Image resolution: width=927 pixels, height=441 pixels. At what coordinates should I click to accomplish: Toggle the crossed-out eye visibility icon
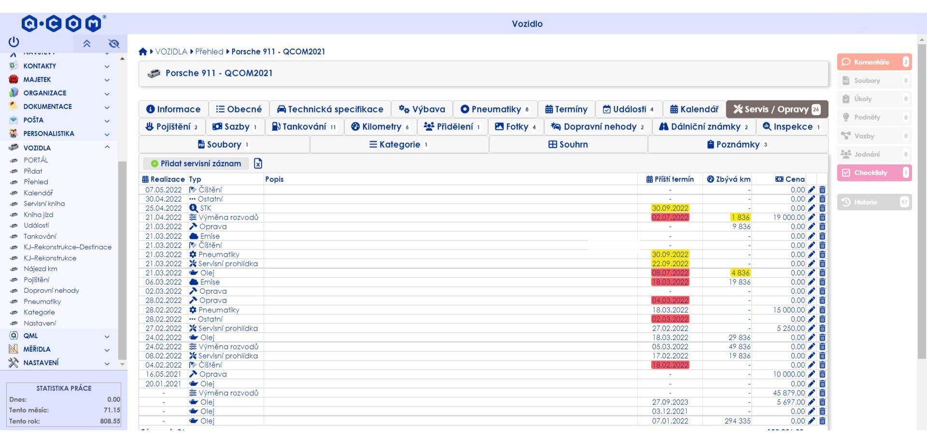tap(114, 44)
